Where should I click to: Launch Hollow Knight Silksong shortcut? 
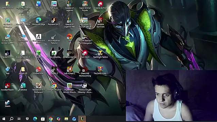(85, 88)
